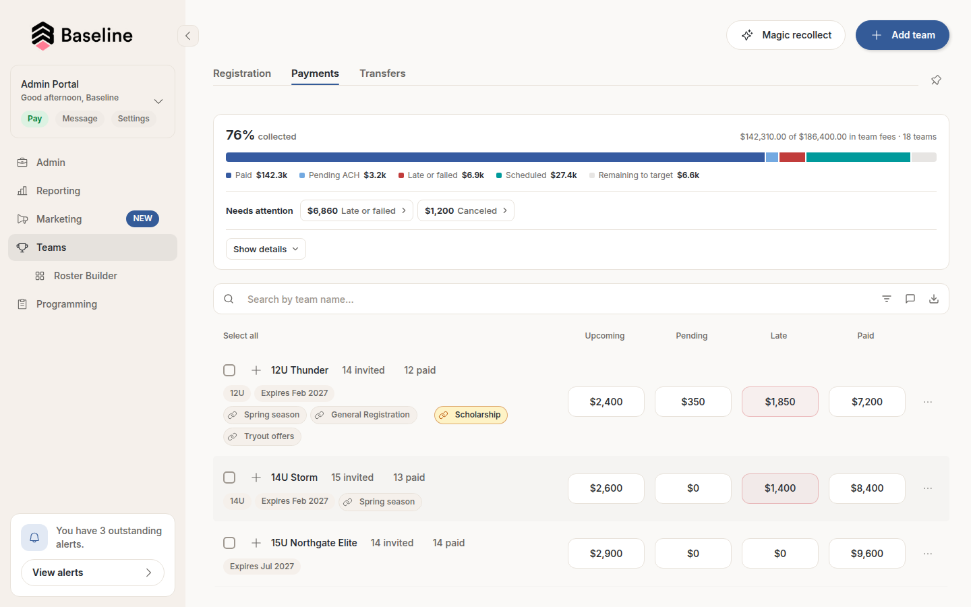Collapse the sidebar with the left chevron

point(188,36)
